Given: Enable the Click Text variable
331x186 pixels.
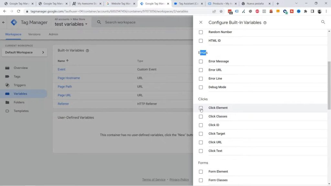Looking at the screenshot, I should coord(201,151).
